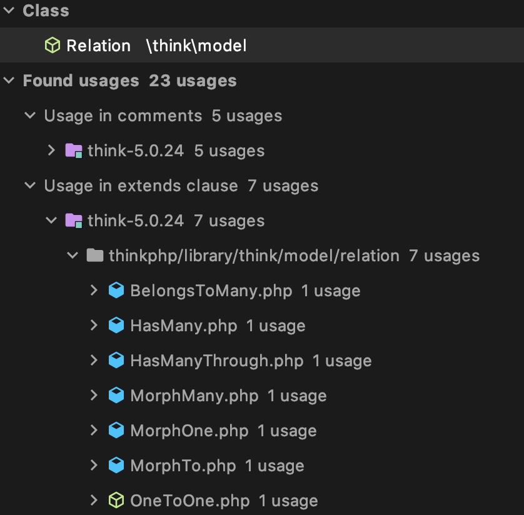Expand think-5.0.24 under Usage in comments
The image size is (524, 515).
point(51,150)
